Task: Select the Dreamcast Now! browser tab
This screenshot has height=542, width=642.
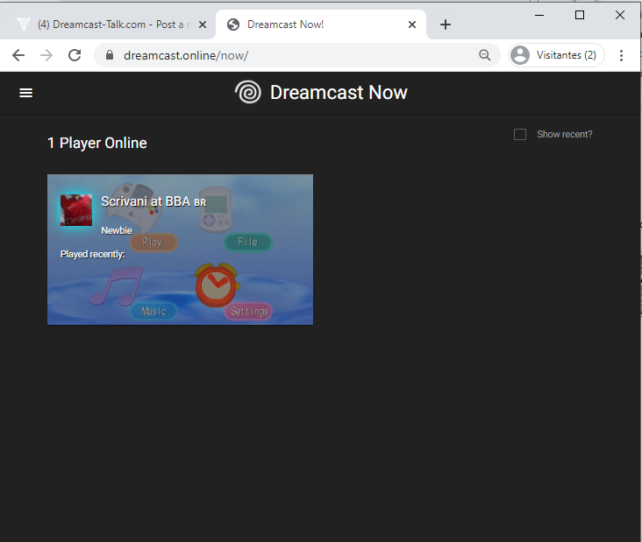Action: 321,25
